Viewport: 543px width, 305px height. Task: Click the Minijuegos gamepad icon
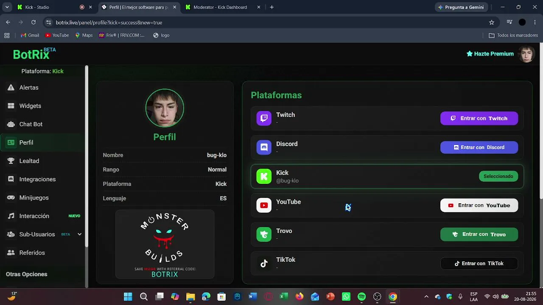(11, 198)
